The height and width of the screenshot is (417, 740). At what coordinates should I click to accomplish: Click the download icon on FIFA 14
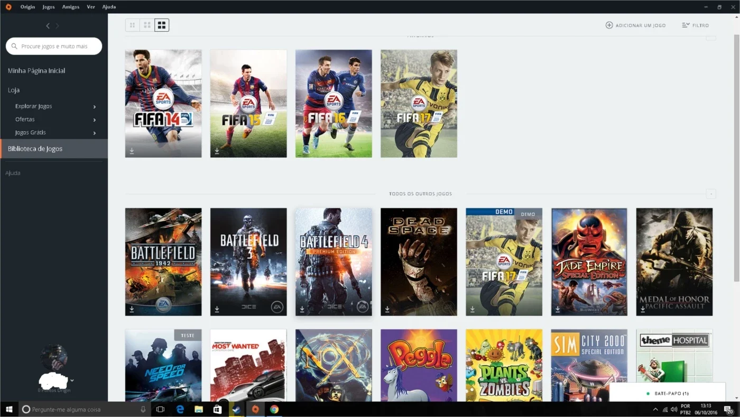tap(132, 151)
